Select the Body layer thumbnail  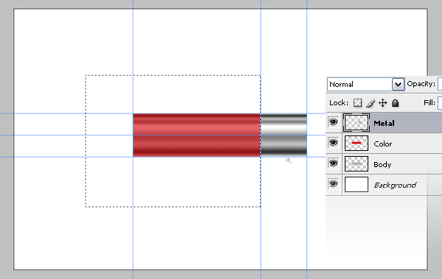pyautogui.click(x=357, y=163)
